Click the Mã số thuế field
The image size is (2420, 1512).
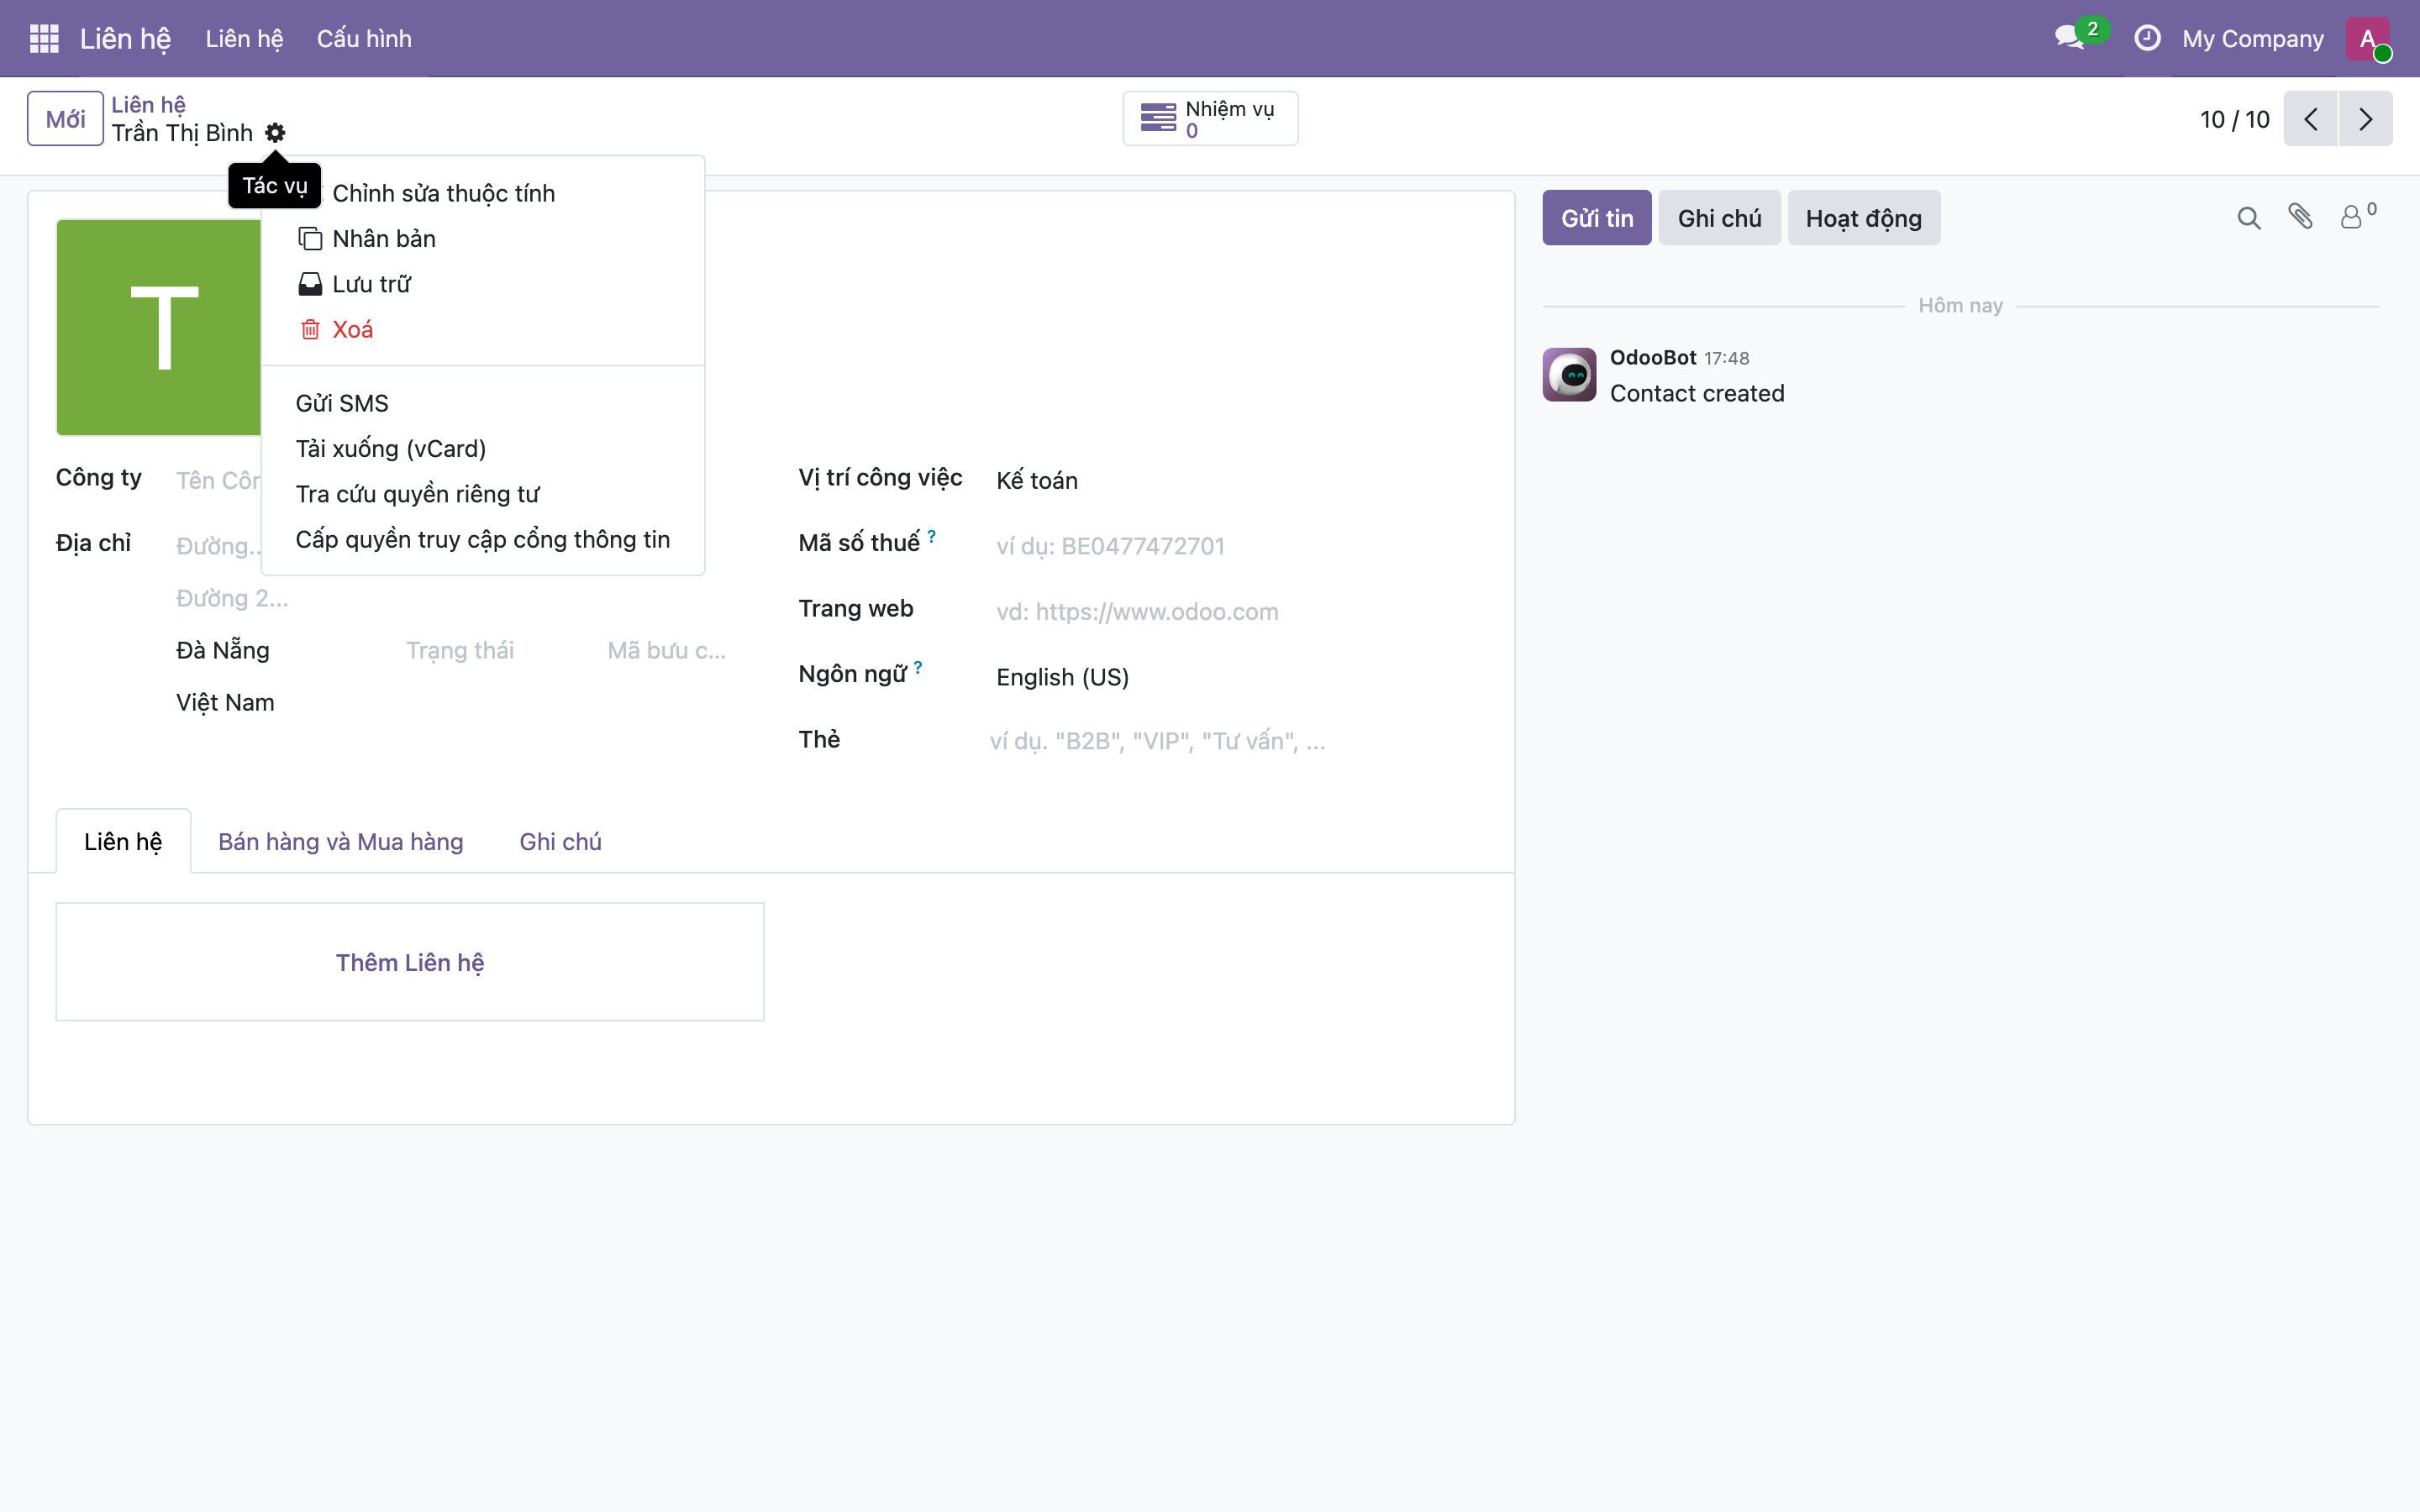tap(1240, 546)
